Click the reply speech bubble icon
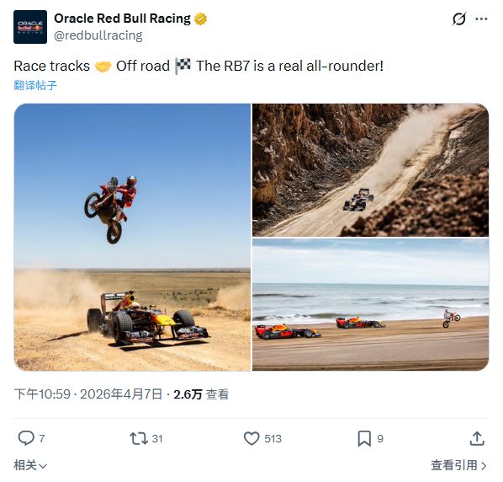This screenshot has height=482, width=503. pos(26,438)
